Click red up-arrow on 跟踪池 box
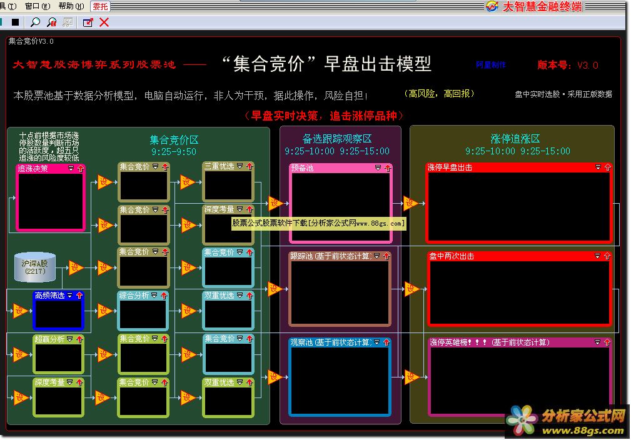Image resolution: width=631 pixels, height=440 pixels. [x=386, y=256]
